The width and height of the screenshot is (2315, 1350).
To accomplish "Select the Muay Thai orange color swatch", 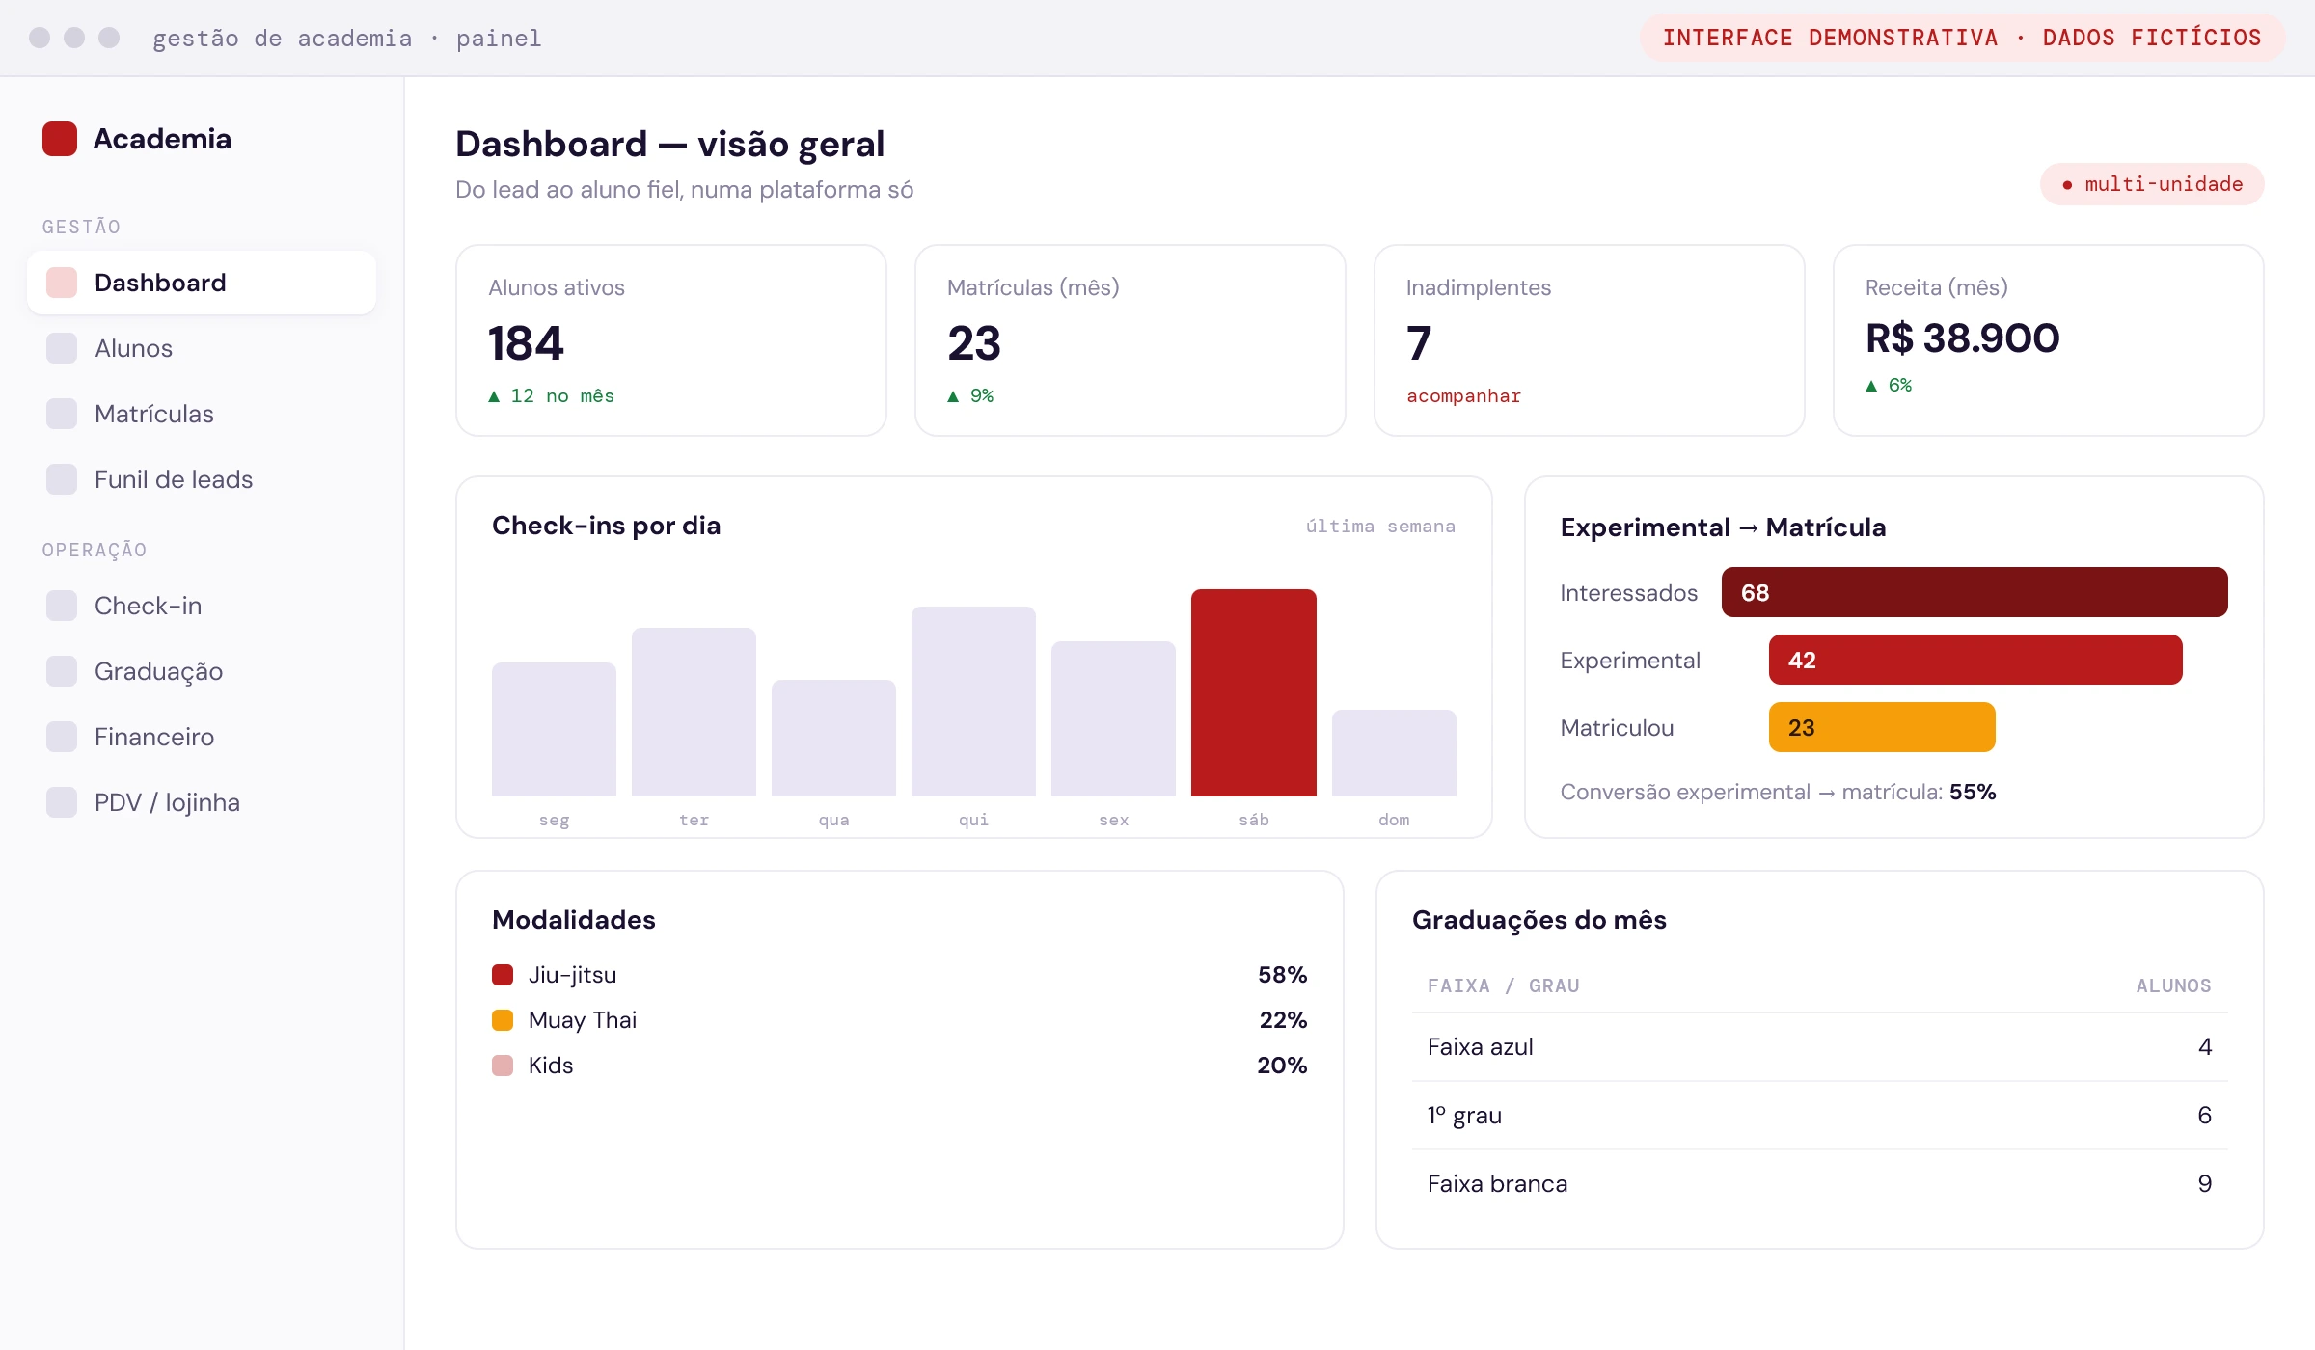I will [x=503, y=1020].
